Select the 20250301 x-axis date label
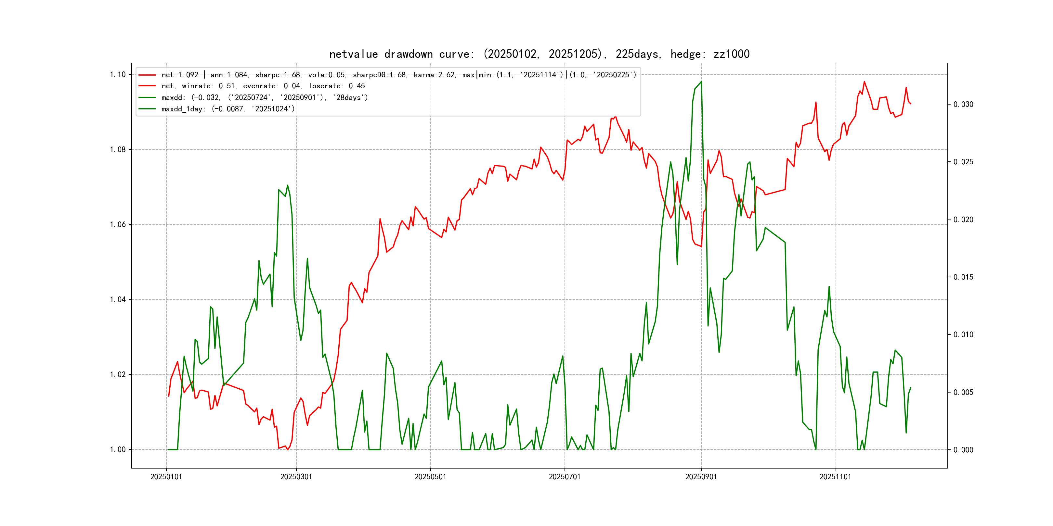Viewport: 1053px width, 526px height. coord(296,477)
